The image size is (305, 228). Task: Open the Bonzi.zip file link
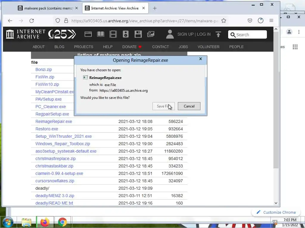pos(43,69)
